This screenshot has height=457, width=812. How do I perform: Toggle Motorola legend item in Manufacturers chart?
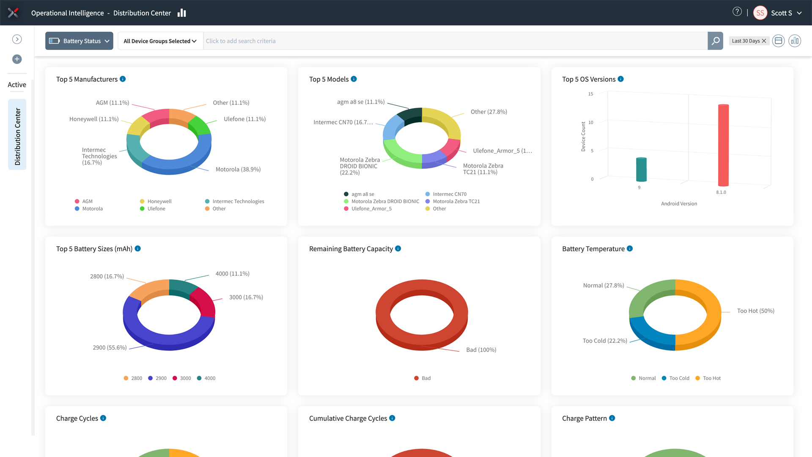point(89,209)
